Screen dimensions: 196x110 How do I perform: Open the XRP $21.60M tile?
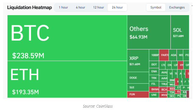coord(138,61)
